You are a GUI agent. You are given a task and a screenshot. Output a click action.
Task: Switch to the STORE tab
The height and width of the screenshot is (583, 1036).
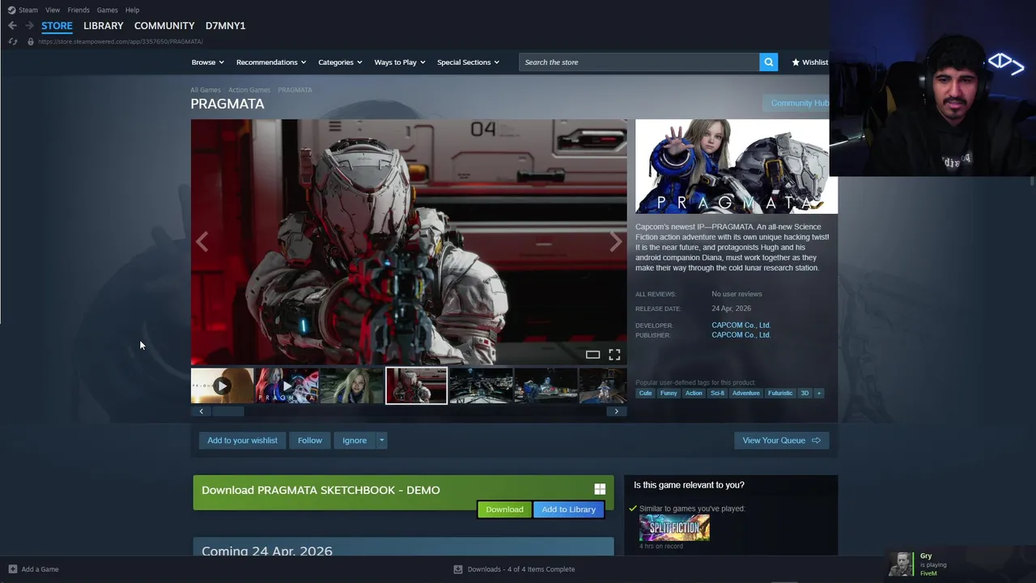[57, 26]
